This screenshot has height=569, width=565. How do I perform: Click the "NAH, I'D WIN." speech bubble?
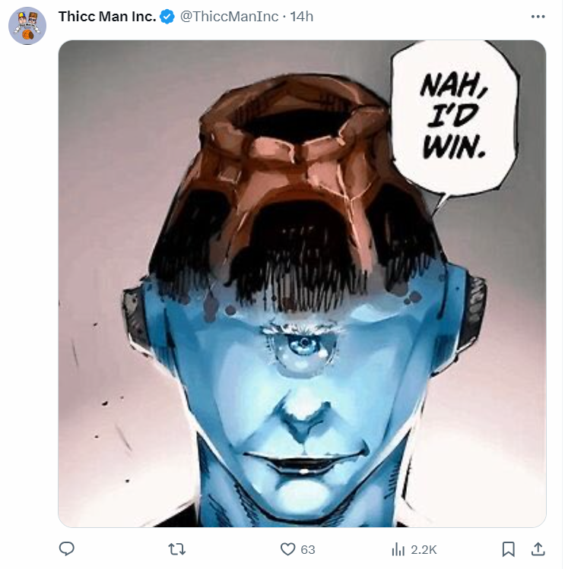453,122
